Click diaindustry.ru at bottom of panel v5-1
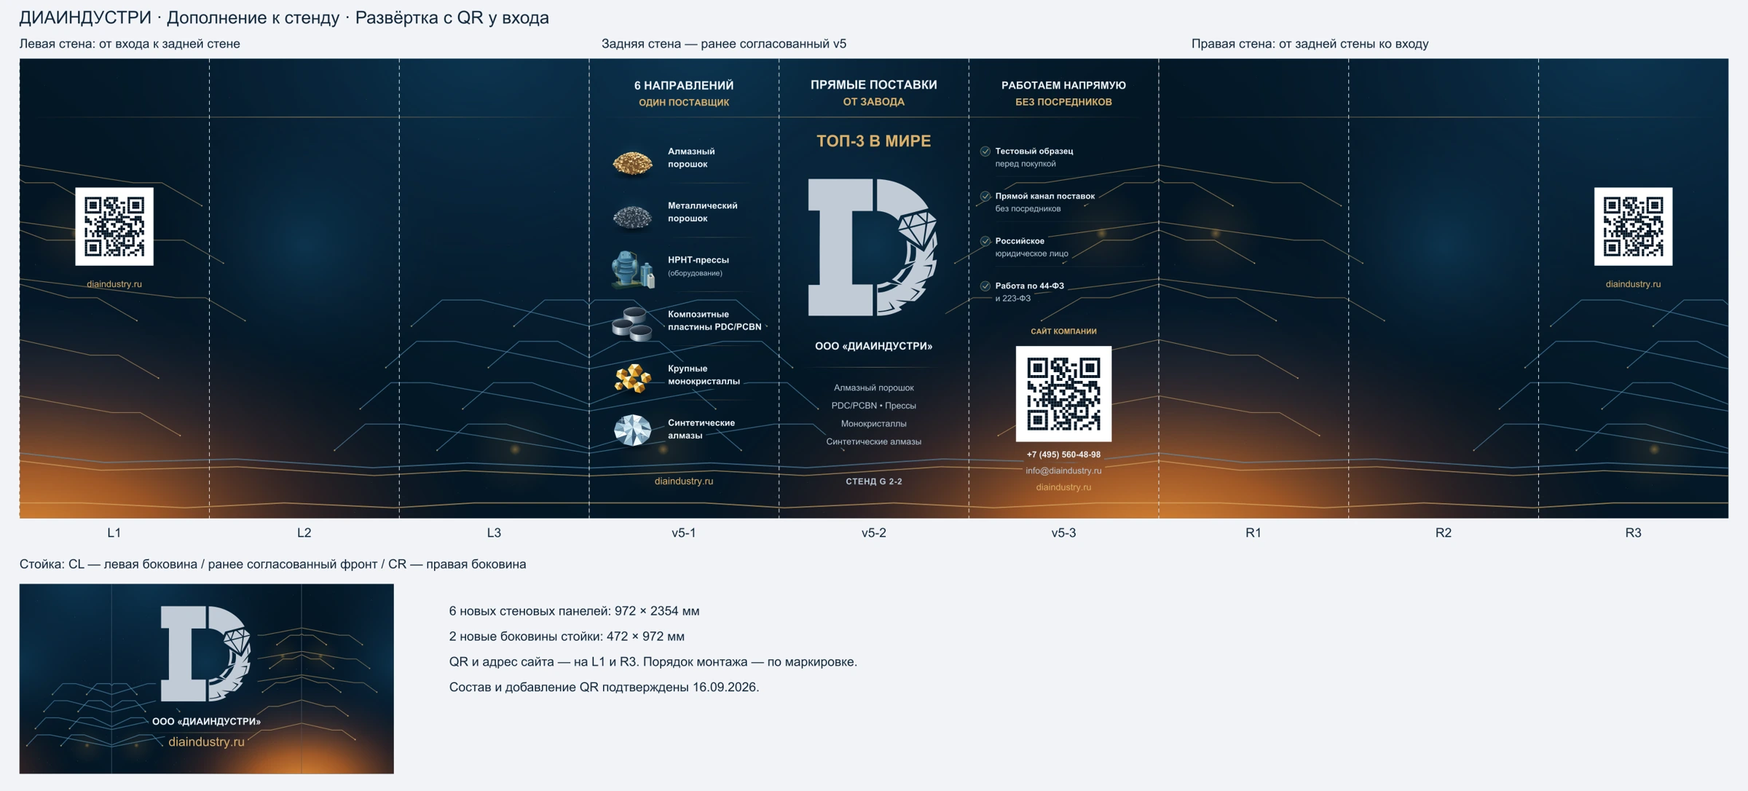 pos(683,481)
